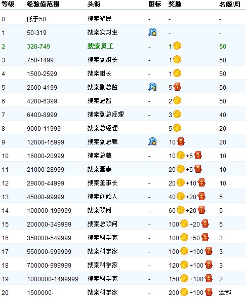Click the 320-749 experience range

tap(38, 47)
